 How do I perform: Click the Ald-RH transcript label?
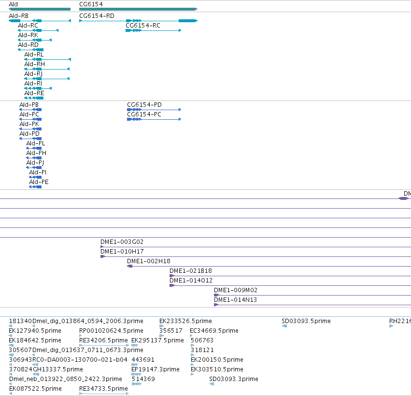[x=34, y=64]
